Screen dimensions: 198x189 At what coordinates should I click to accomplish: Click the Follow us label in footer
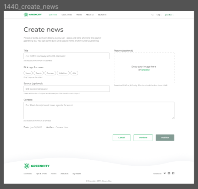[x=157, y=174]
